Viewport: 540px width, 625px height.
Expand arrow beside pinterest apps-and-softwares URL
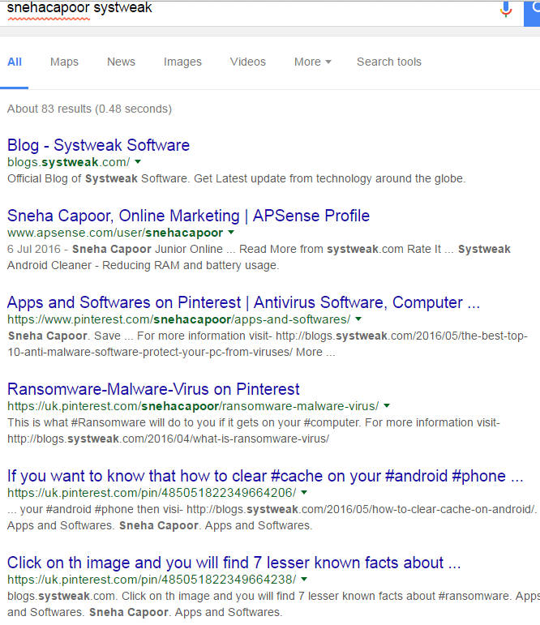click(x=358, y=319)
